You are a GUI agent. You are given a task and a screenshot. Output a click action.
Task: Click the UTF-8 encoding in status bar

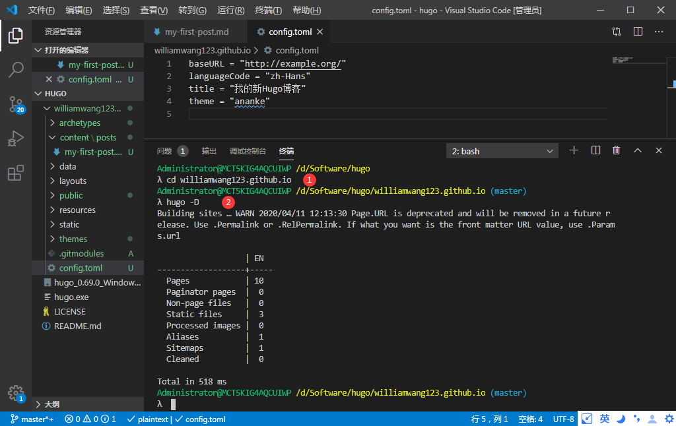(x=563, y=419)
